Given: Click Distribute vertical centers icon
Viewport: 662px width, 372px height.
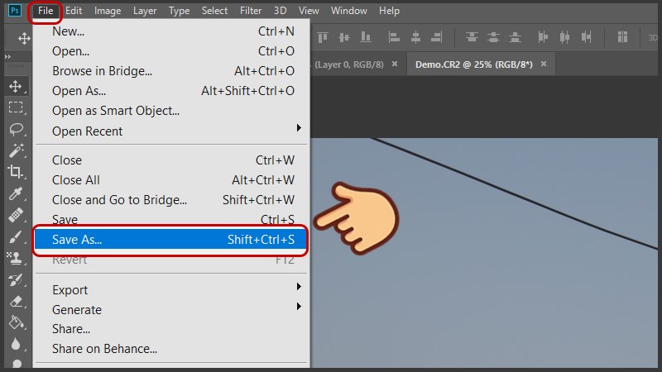Looking at the screenshot, I should [493, 37].
